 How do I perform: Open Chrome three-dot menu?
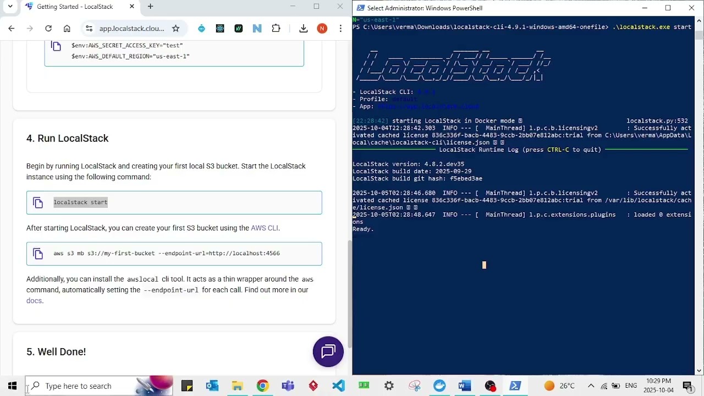[x=341, y=29]
